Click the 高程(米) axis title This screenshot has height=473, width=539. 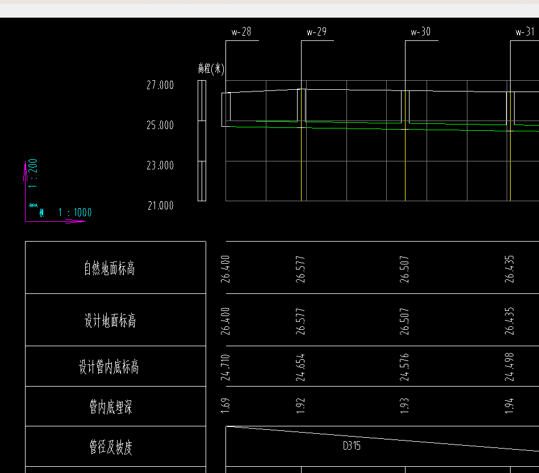(211, 68)
